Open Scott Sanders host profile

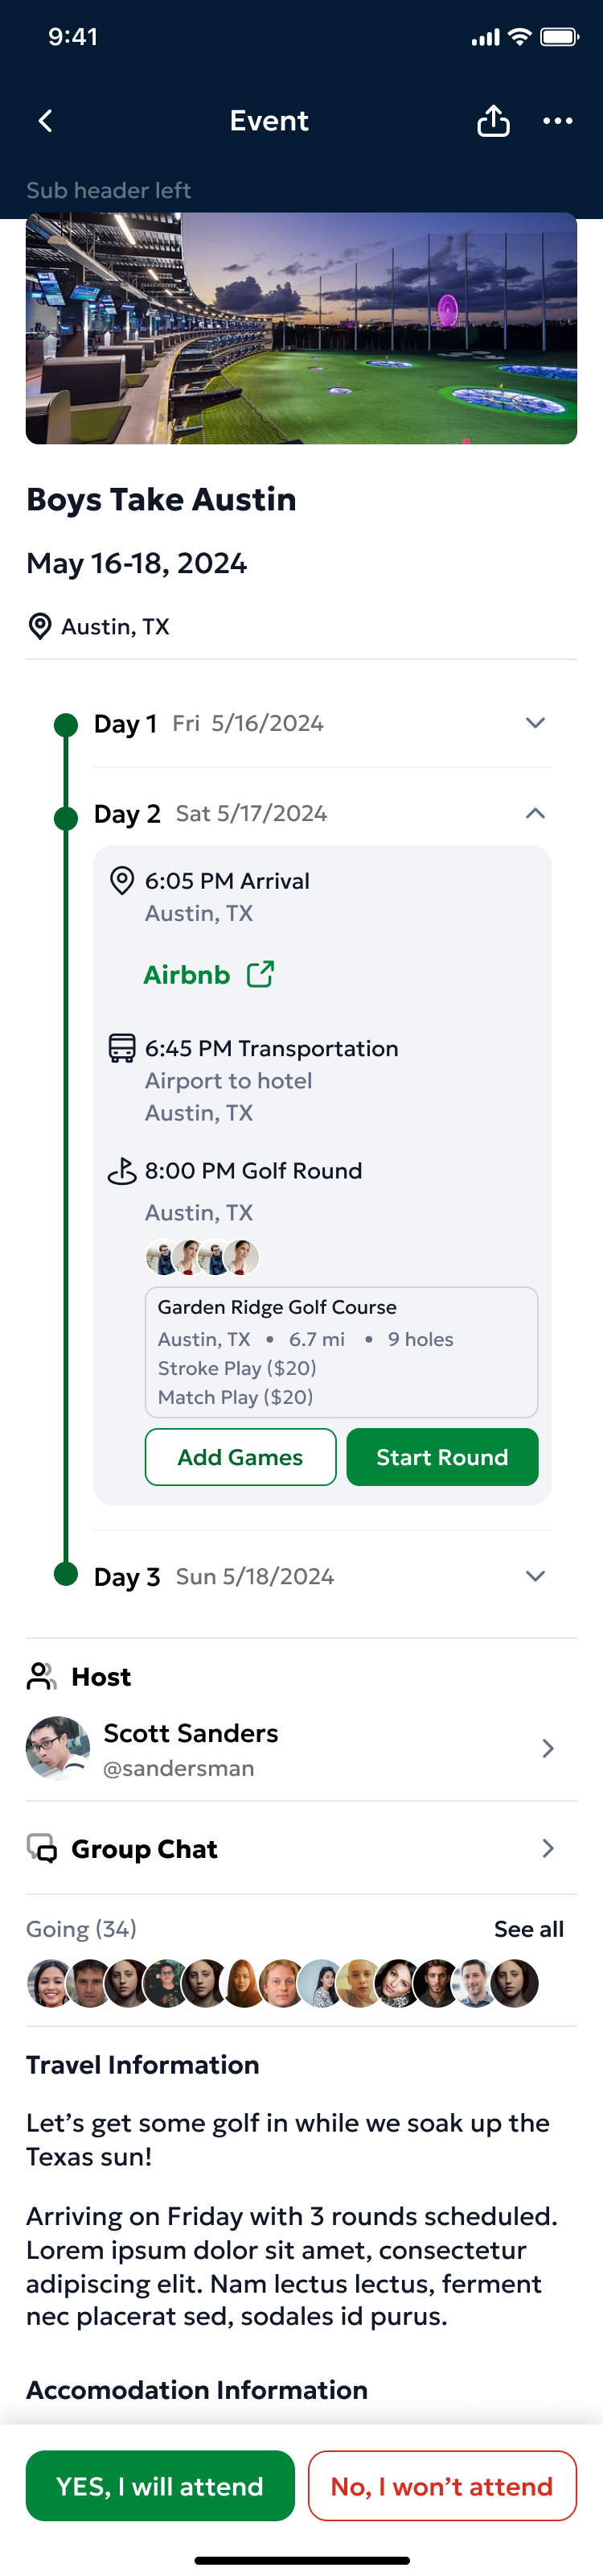301,1748
